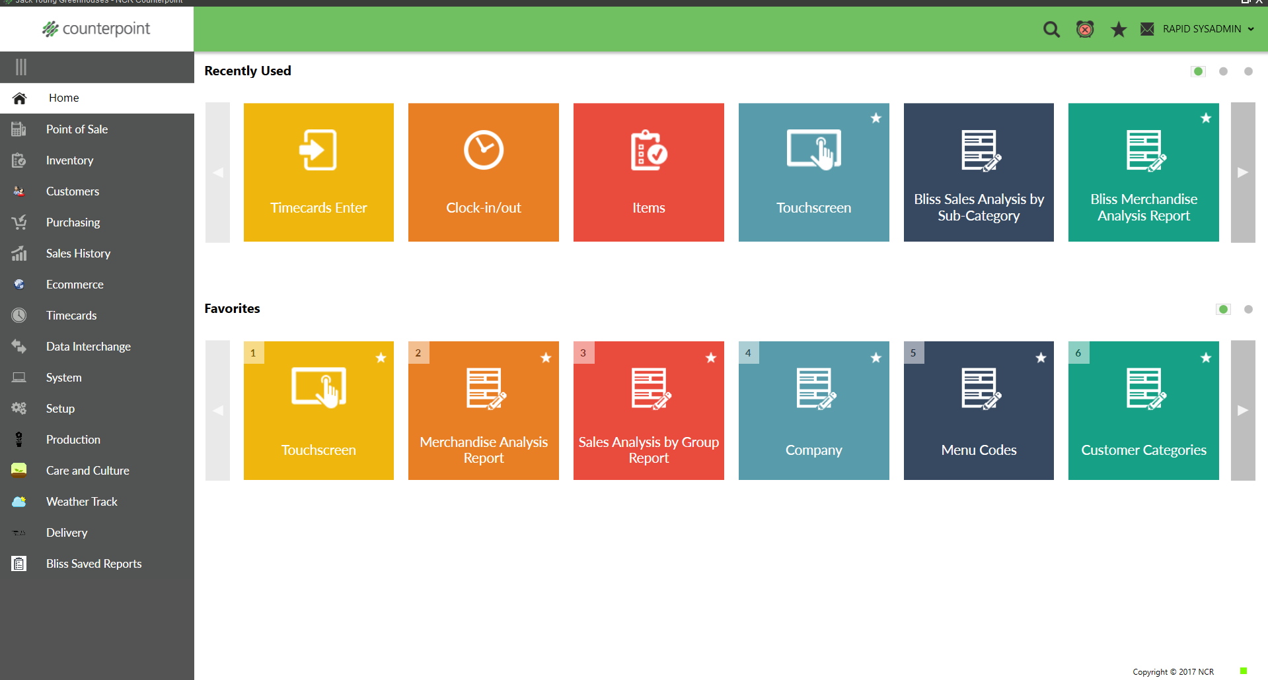The width and height of the screenshot is (1268, 680).
Task: Click the alarm clock-in icon near the search
Action: [1085, 29]
